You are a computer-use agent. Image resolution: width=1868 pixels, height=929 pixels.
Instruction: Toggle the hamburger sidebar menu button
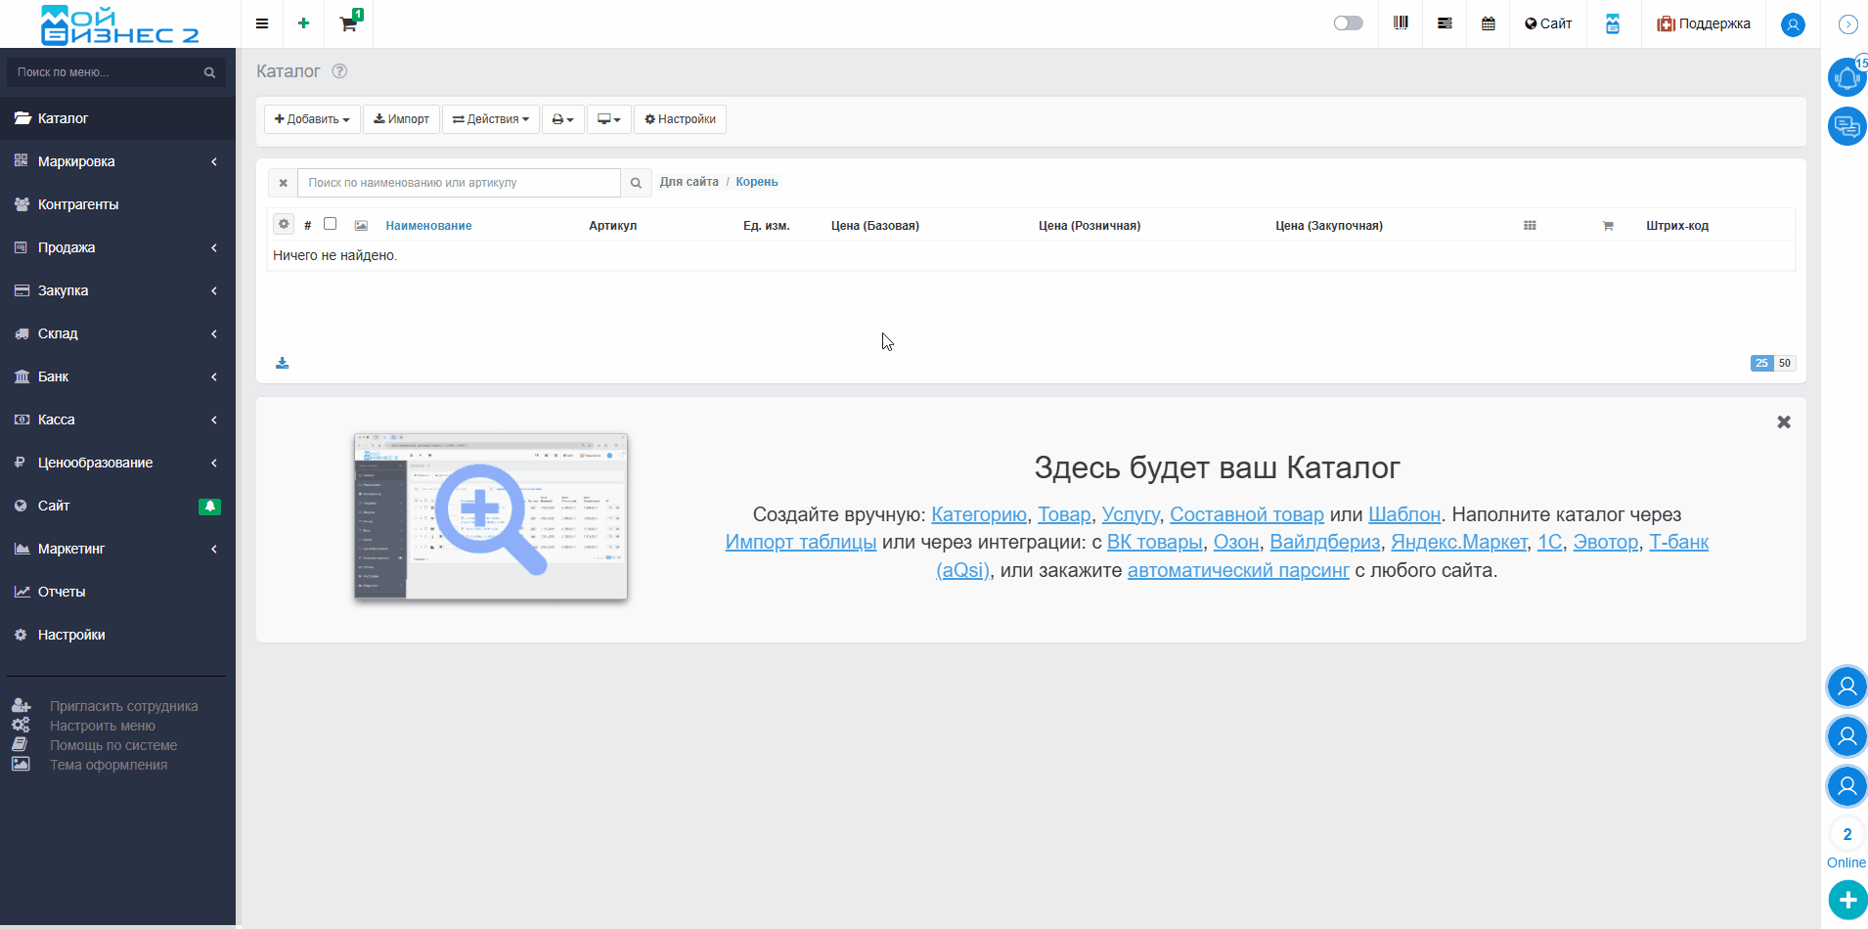[262, 23]
